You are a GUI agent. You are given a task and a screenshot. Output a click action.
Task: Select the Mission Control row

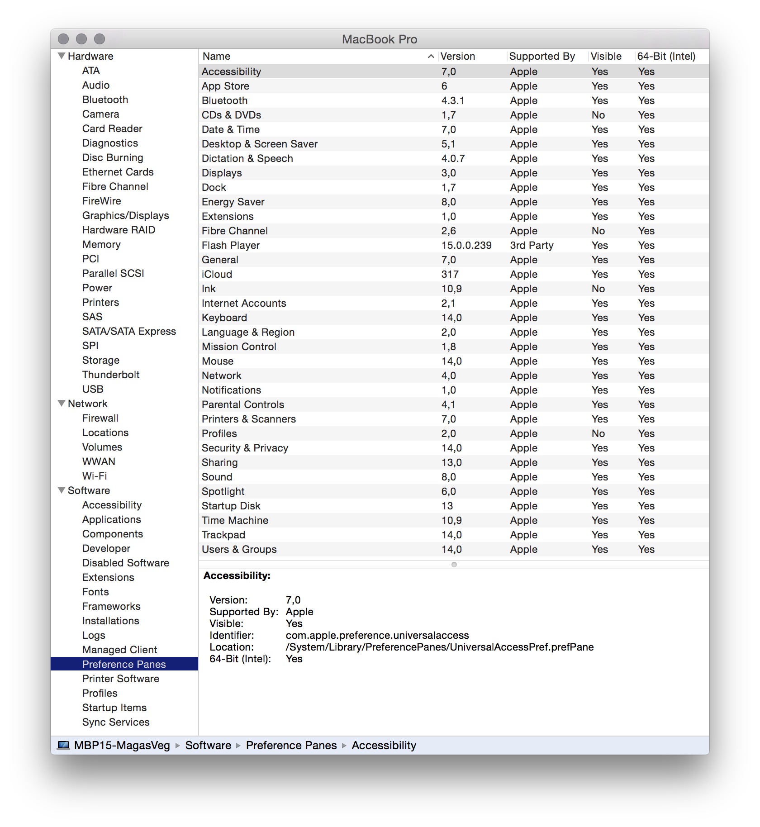454,347
